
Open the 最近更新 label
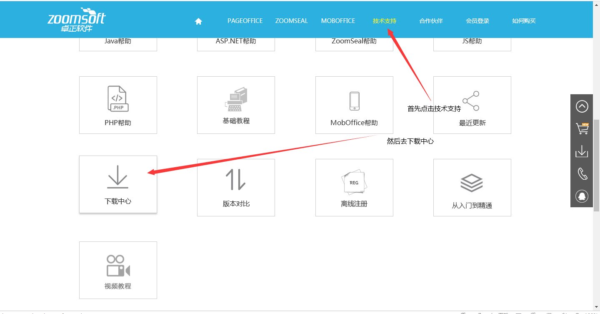click(472, 123)
